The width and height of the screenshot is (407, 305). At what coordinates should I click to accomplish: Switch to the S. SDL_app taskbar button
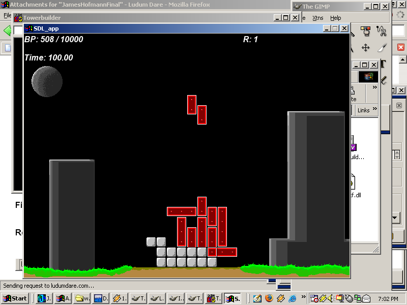(233, 298)
